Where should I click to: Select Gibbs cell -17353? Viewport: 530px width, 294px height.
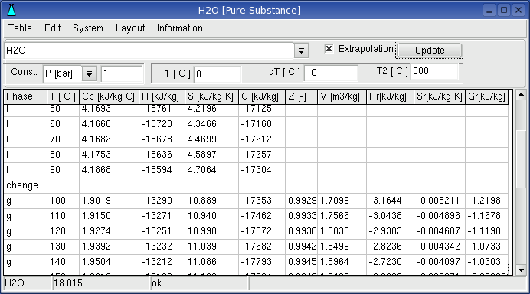pos(262,201)
